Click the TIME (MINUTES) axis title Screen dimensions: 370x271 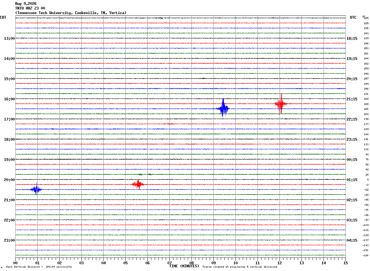point(184,266)
